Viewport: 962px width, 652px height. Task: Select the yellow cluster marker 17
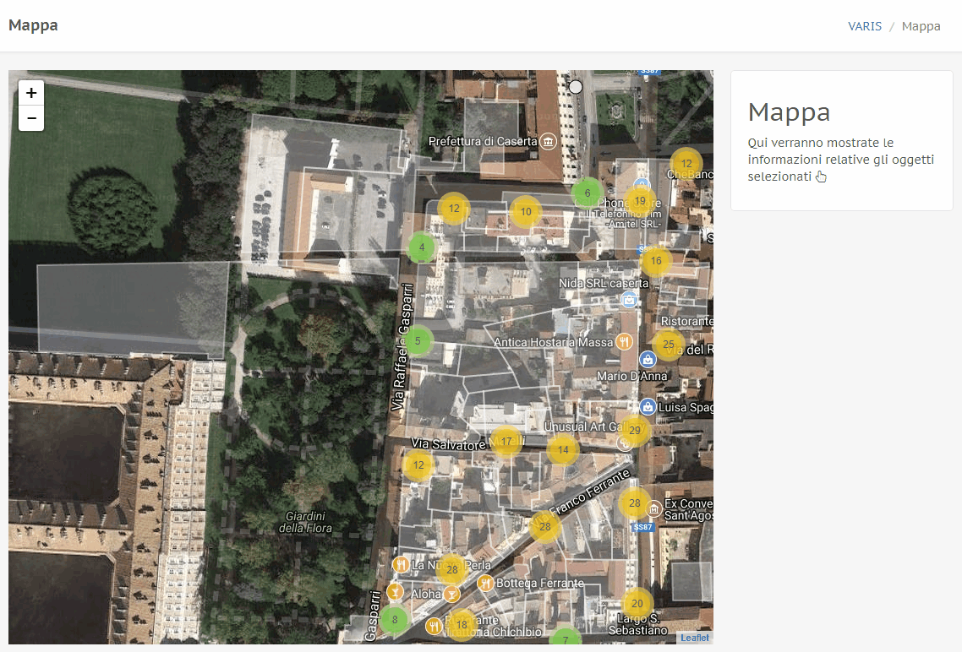506,442
